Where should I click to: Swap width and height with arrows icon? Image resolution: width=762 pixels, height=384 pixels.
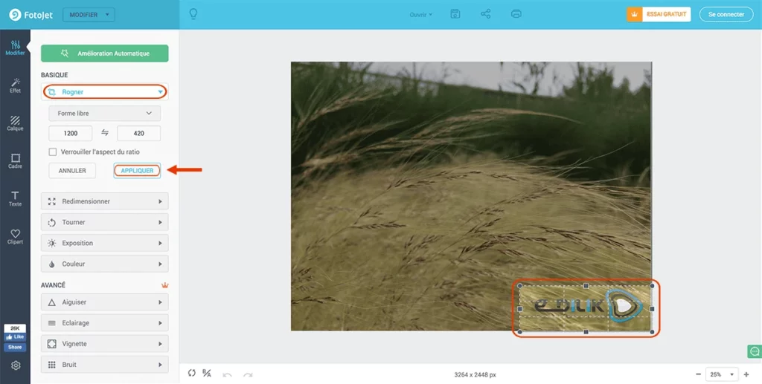point(105,133)
